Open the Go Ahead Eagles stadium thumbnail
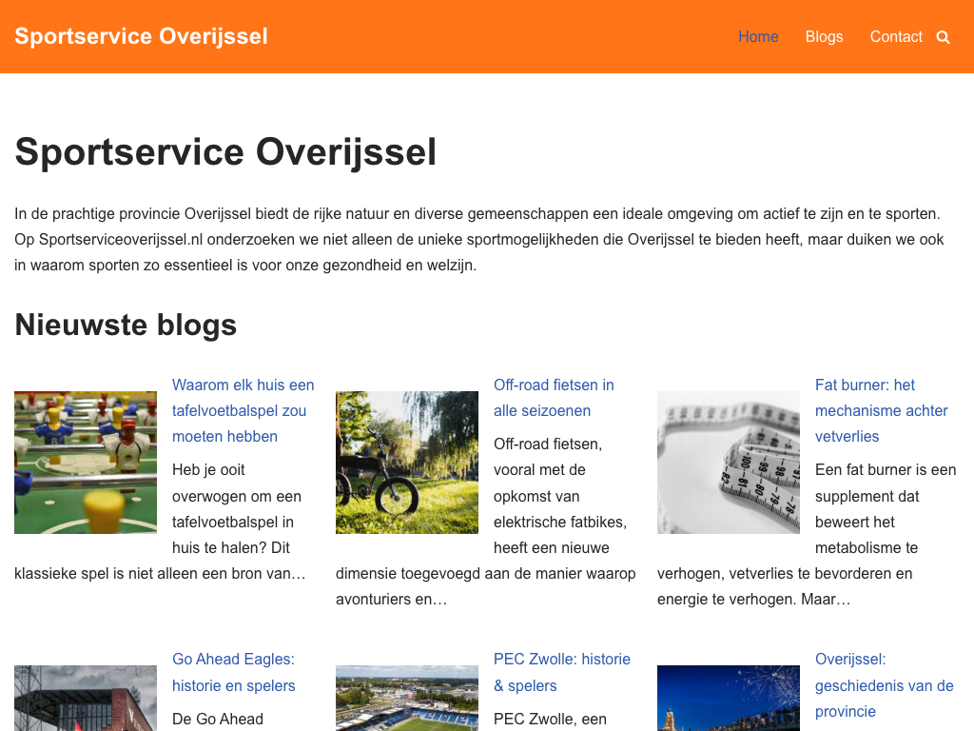Screen dimensions: 974x731 point(86,698)
